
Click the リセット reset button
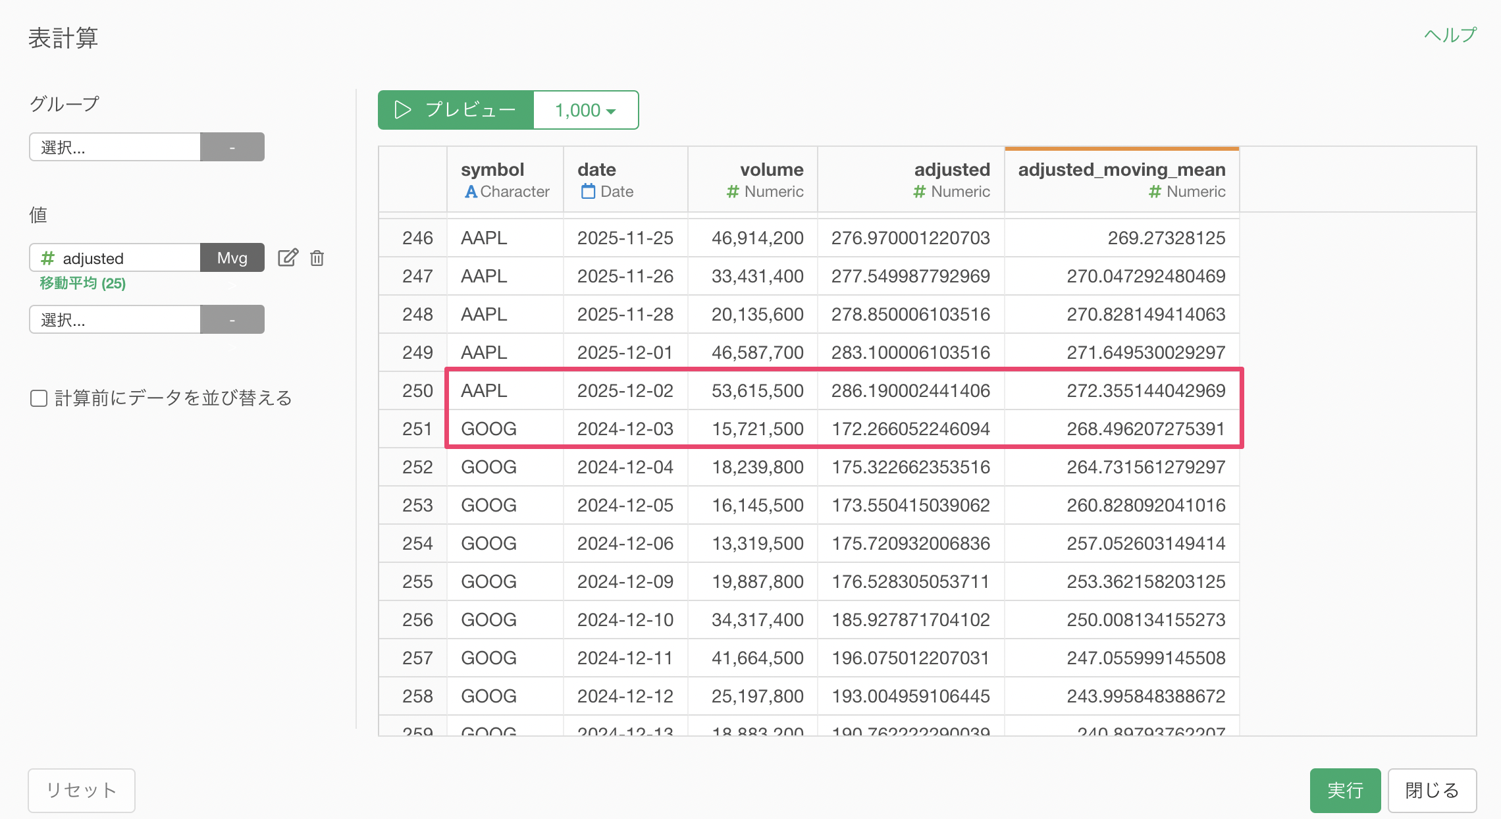82,790
